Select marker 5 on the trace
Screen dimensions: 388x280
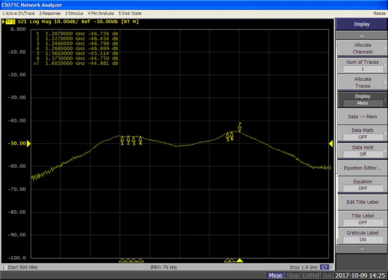pos(228,137)
